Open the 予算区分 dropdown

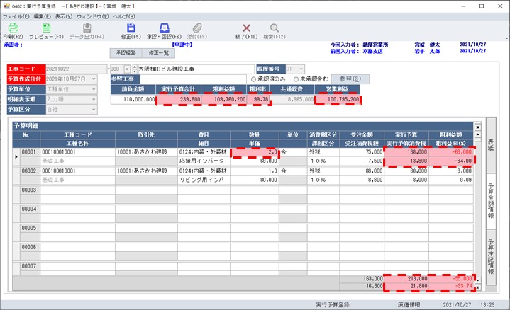coord(93,110)
